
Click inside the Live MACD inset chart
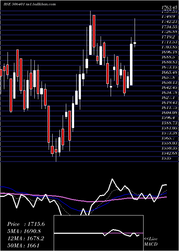coord(98,233)
